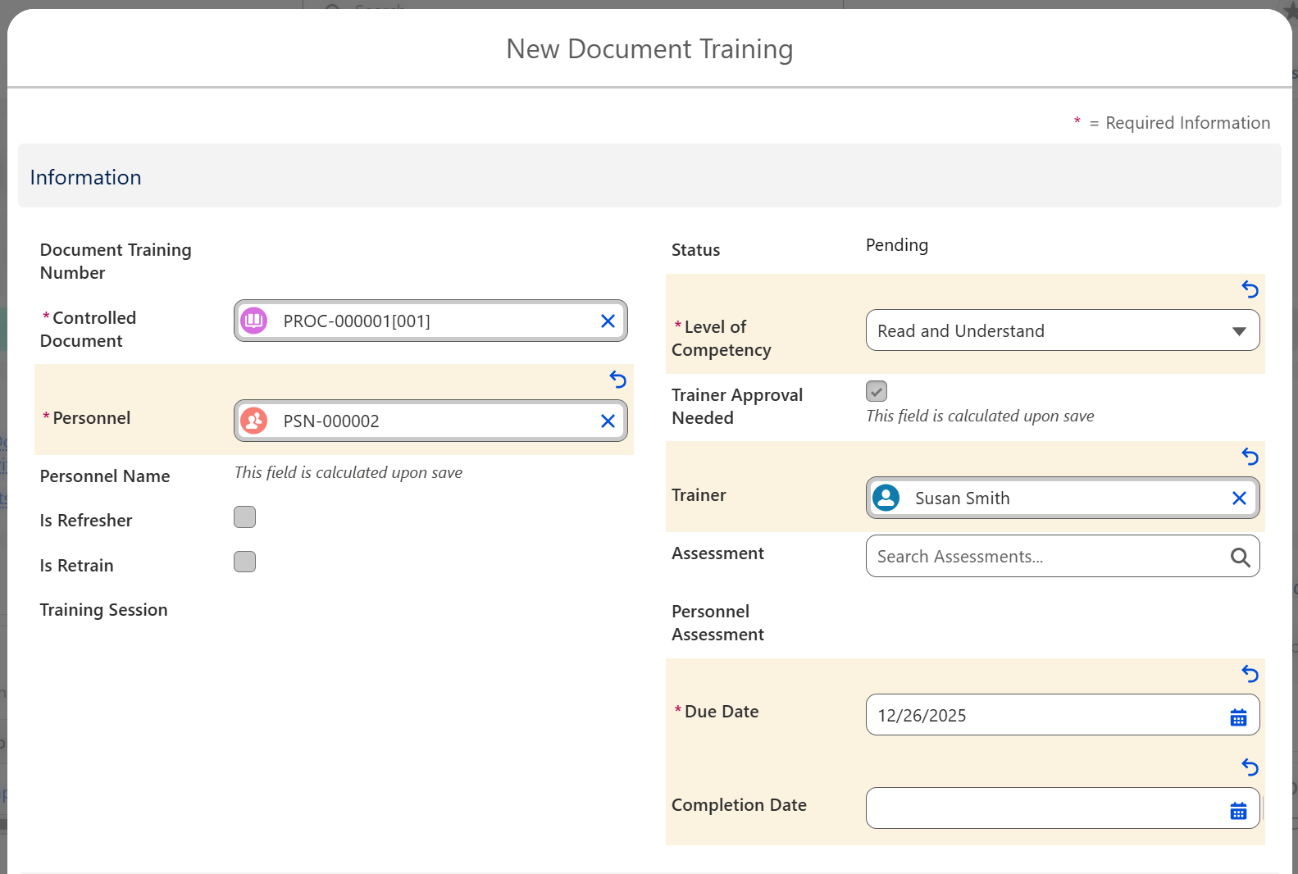1298x874 pixels.
Task: Click the empty Completion Date input
Action: point(1041,809)
